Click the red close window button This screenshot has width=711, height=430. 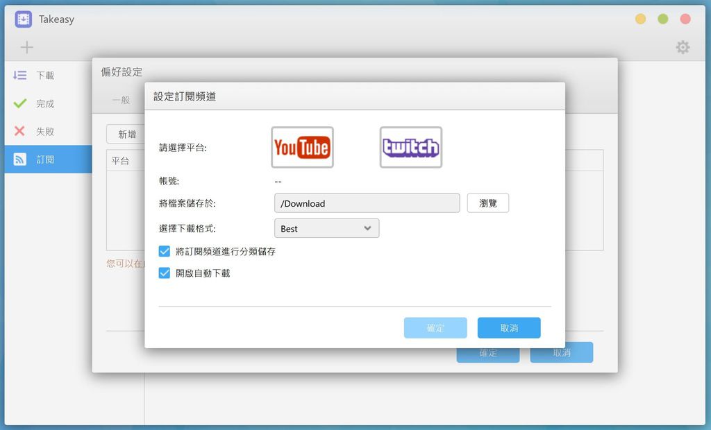(x=685, y=19)
